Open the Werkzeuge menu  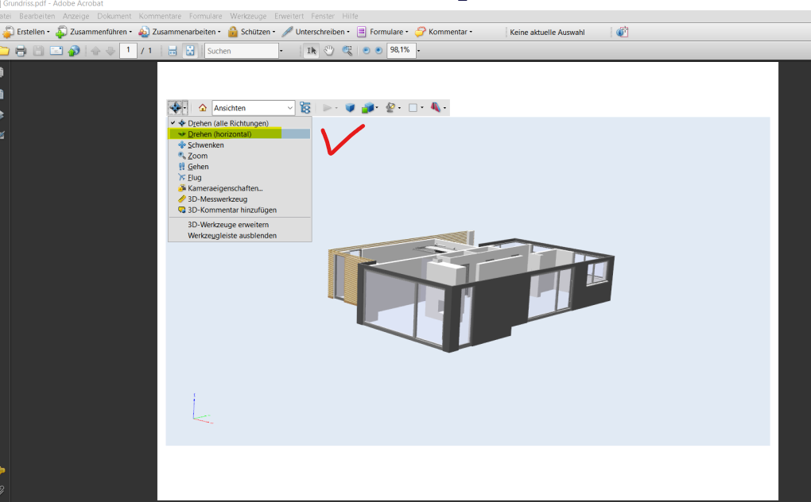248,16
